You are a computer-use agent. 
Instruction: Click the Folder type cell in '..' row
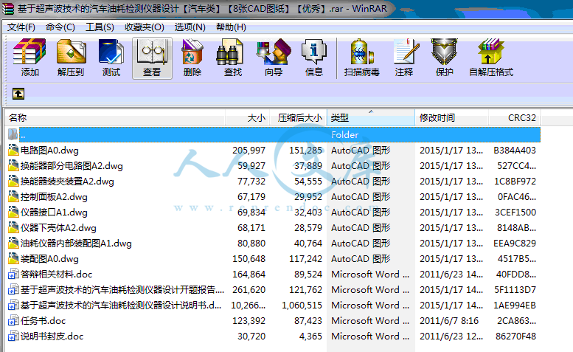click(344, 134)
